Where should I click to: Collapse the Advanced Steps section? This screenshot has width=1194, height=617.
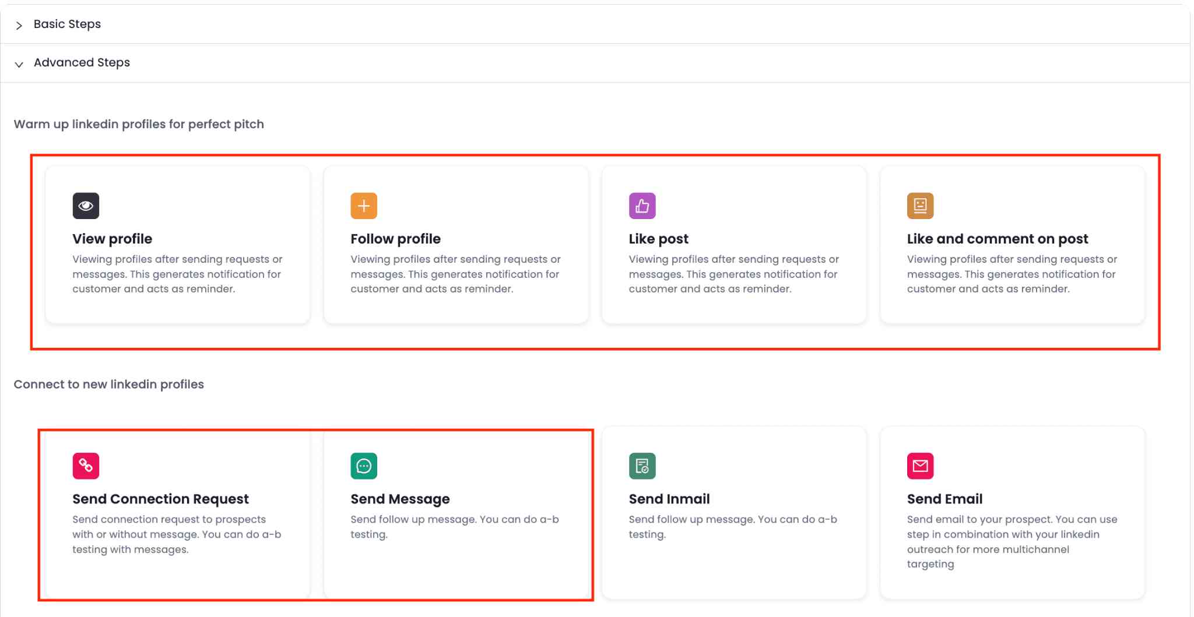tap(81, 62)
